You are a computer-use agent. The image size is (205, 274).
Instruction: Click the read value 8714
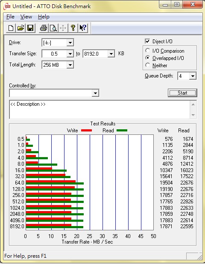188,158
